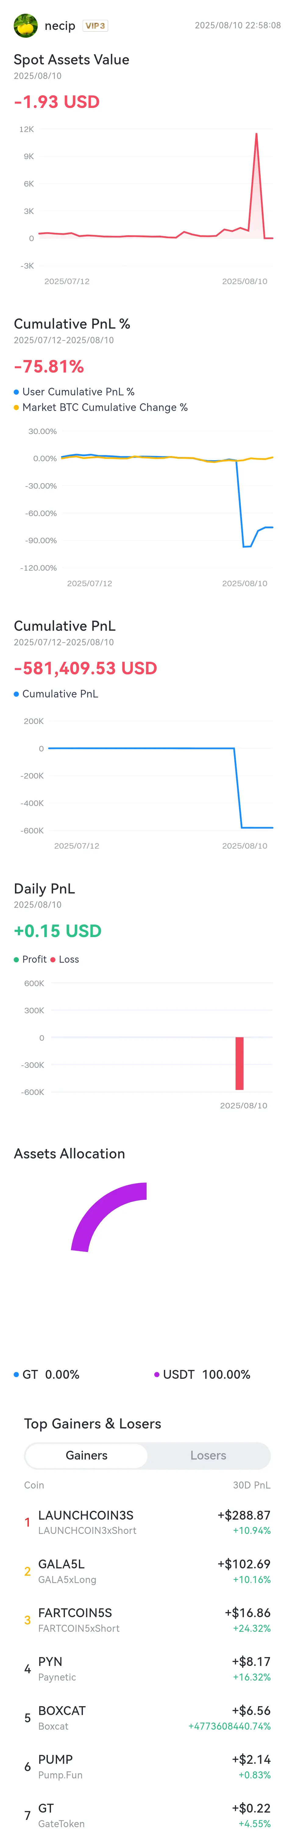Screen dimensions: 295x1847
Task: Click the red Daily PnL loss bar
Action: (240, 1063)
